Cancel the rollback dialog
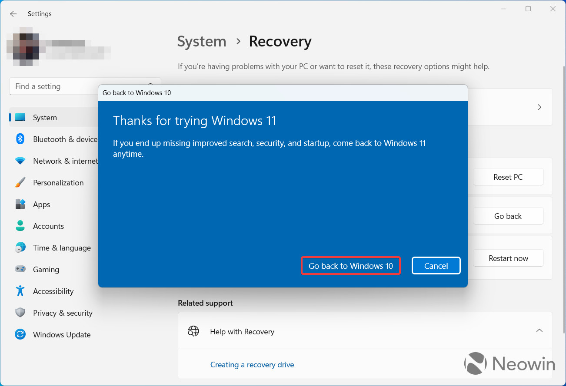This screenshot has width=566, height=386. (x=436, y=266)
